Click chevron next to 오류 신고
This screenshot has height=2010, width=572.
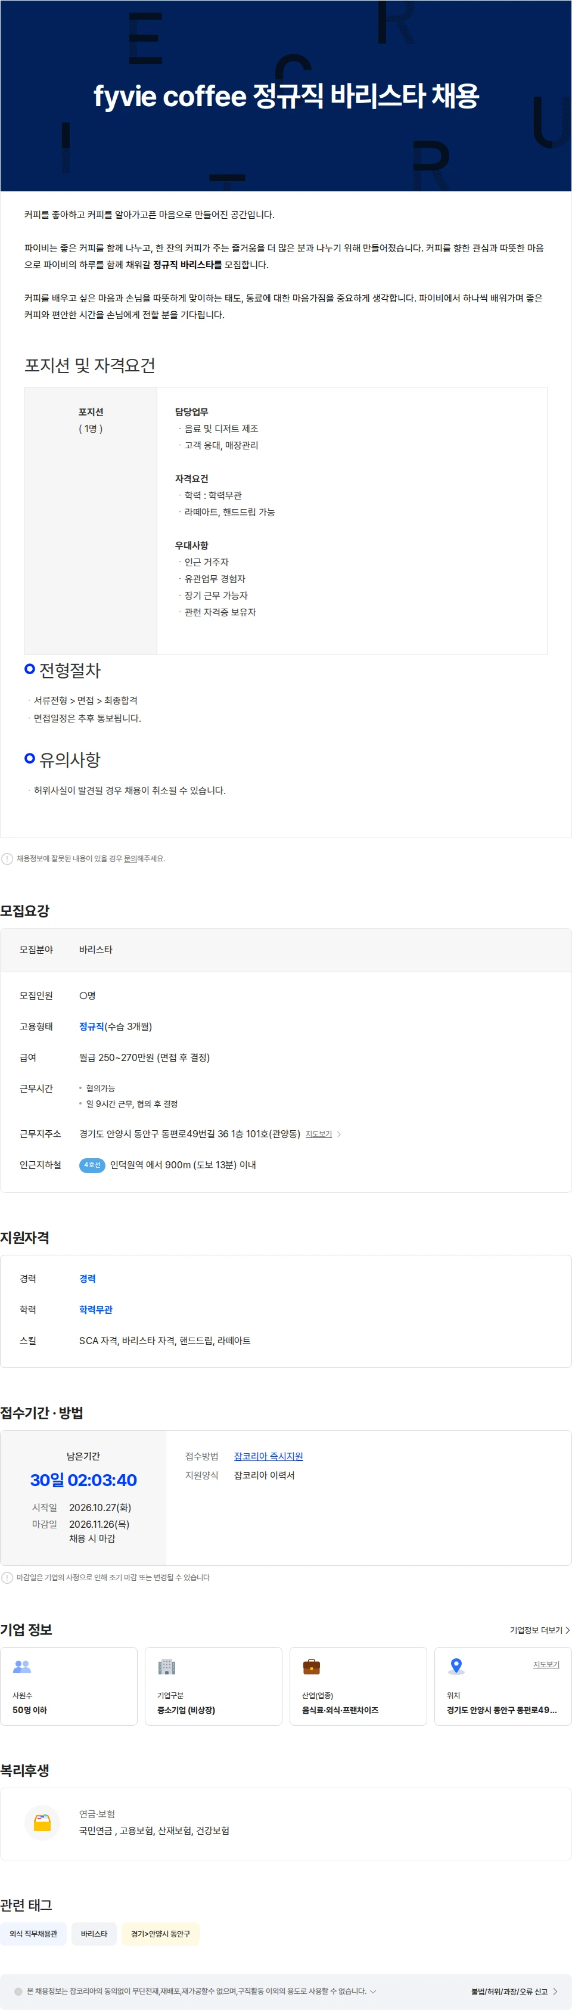pos(555,1992)
